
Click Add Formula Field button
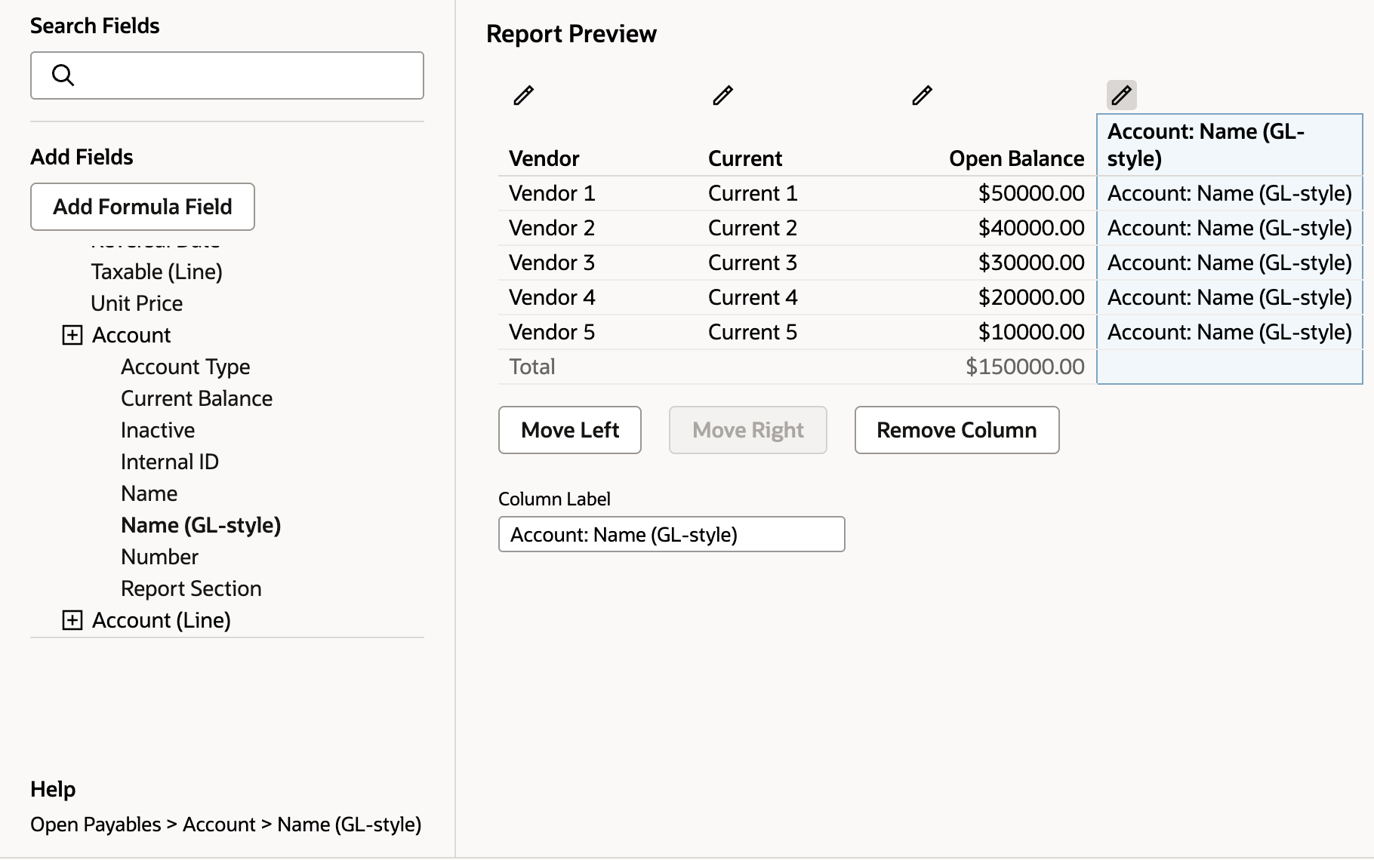143,207
